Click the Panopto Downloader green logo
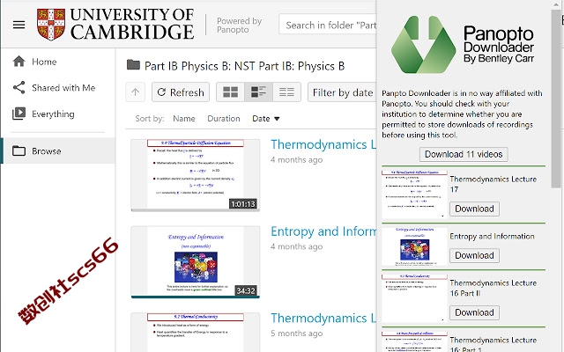The width and height of the screenshot is (564, 352). [x=423, y=45]
